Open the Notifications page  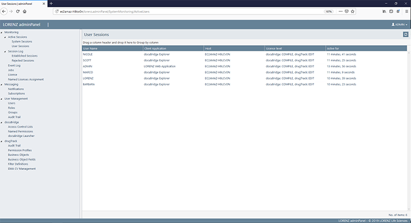[x=16, y=89]
